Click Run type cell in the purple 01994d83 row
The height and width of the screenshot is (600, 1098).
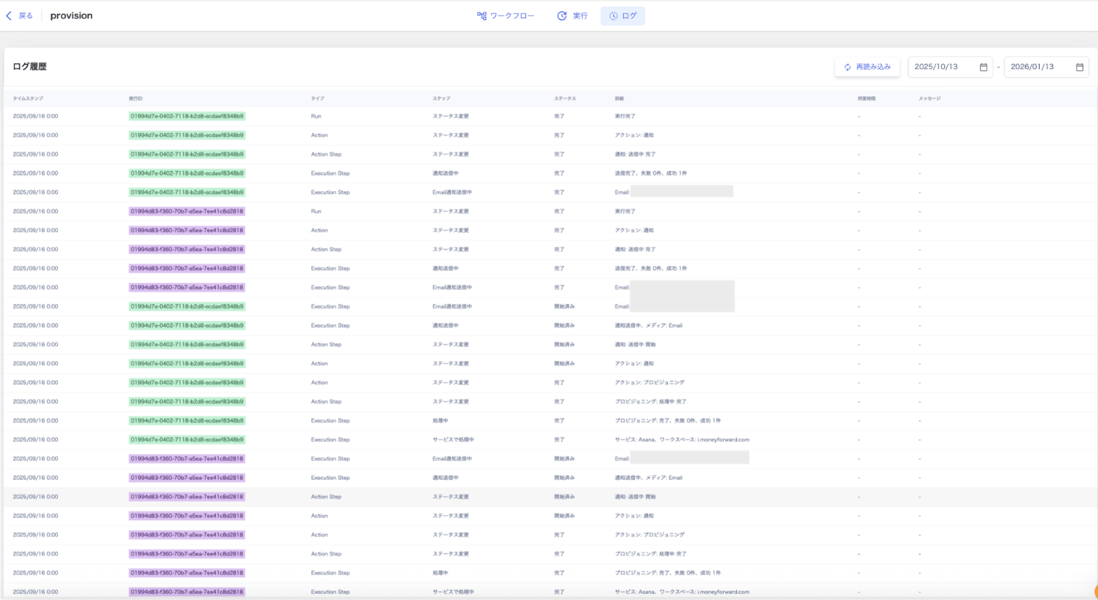316,211
